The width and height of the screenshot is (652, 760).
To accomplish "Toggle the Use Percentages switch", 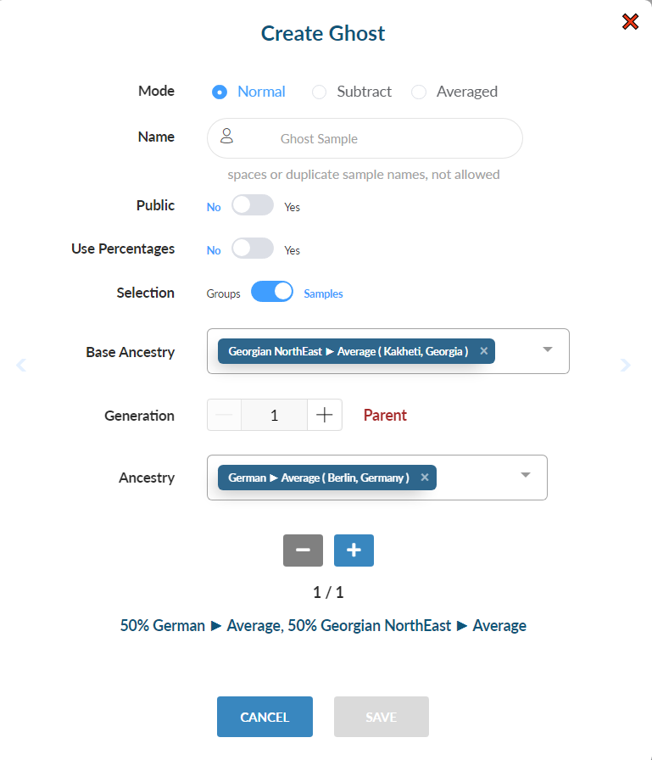I will [x=253, y=249].
